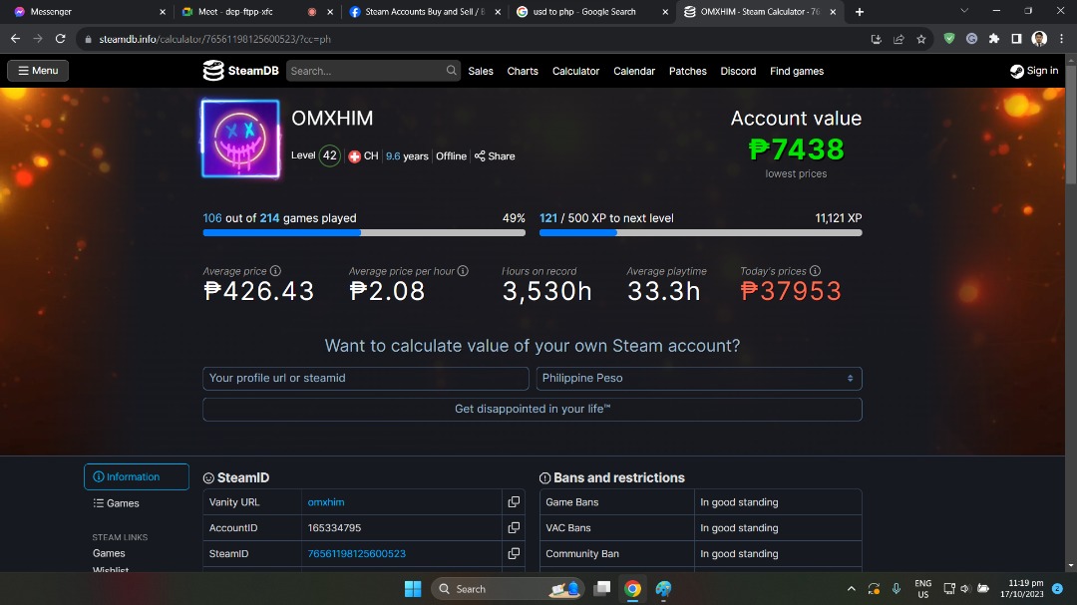
Task: Open the omxhim vanity URL link
Action: point(326,502)
